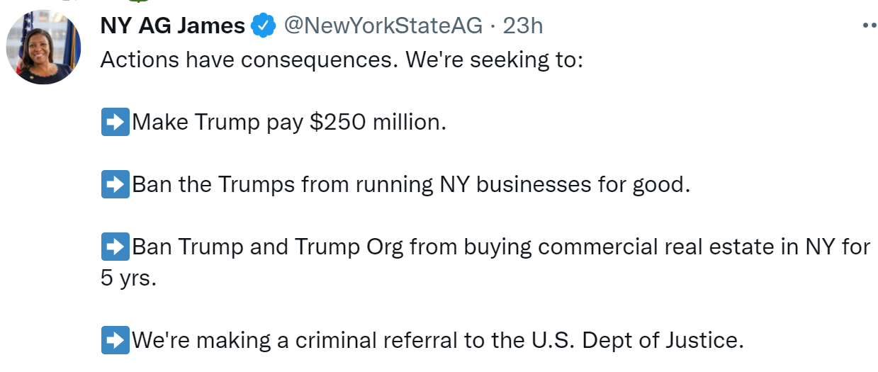Click the arrow emoji before "We're making a criminal referral"

click(x=115, y=341)
